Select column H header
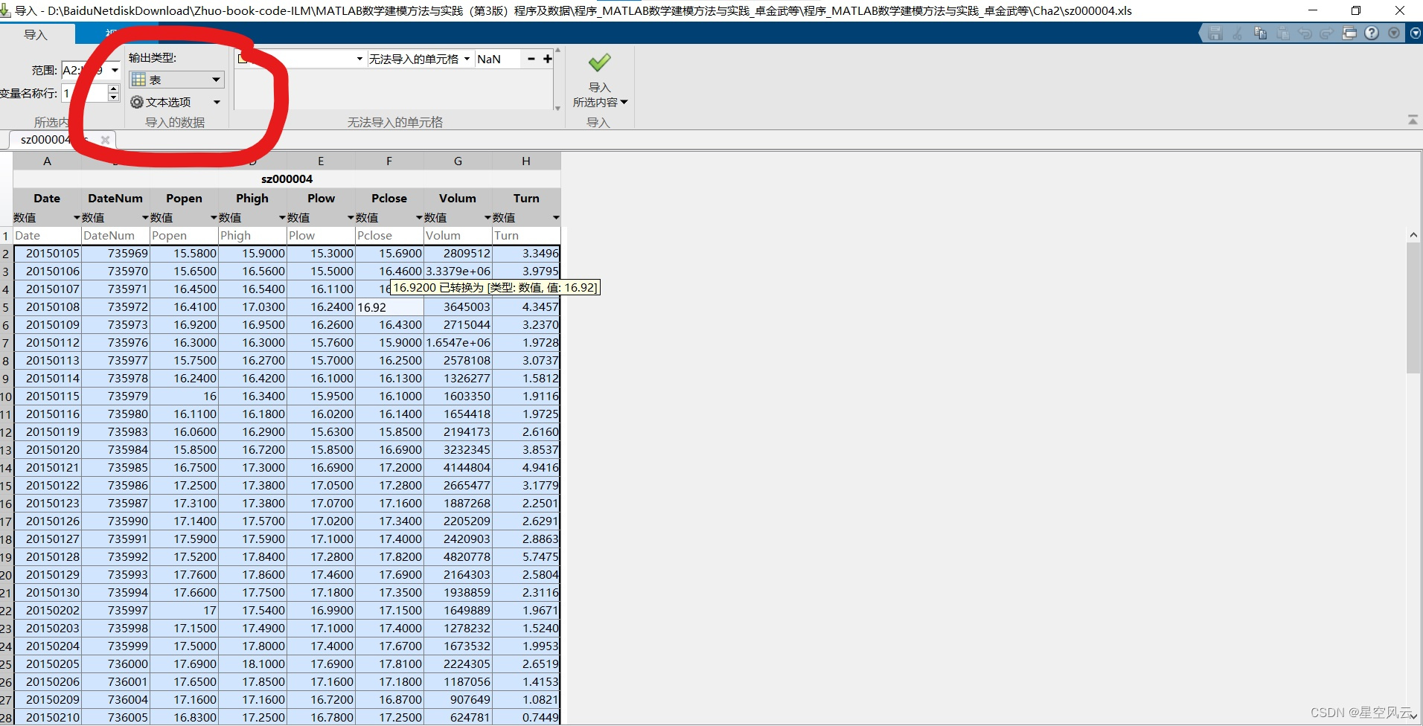Image resolution: width=1423 pixels, height=726 pixels. pyautogui.click(x=526, y=161)
